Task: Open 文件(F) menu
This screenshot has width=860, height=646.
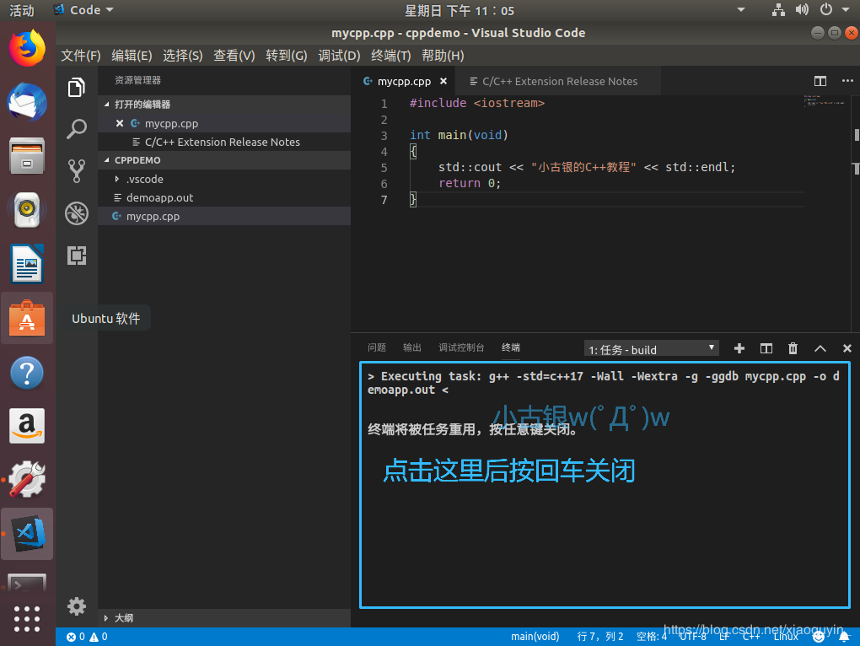Action: pos(81,56)
